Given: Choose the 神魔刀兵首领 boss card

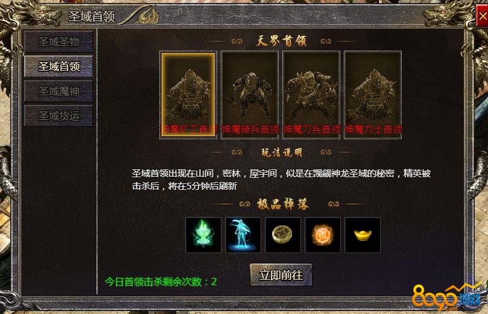Looking at the screenshot, I should [311, 95].
